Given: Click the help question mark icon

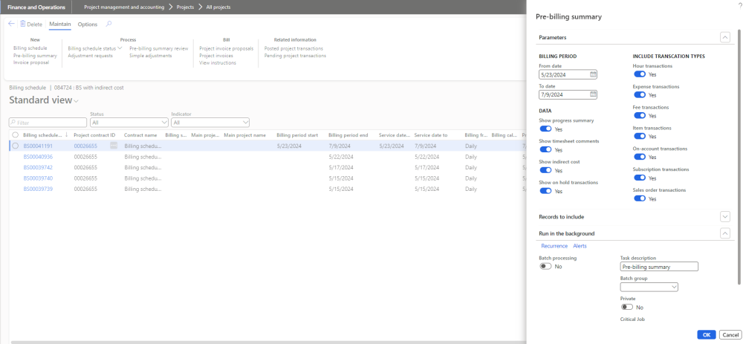Looking at the screenshot, I should [739, 5].
